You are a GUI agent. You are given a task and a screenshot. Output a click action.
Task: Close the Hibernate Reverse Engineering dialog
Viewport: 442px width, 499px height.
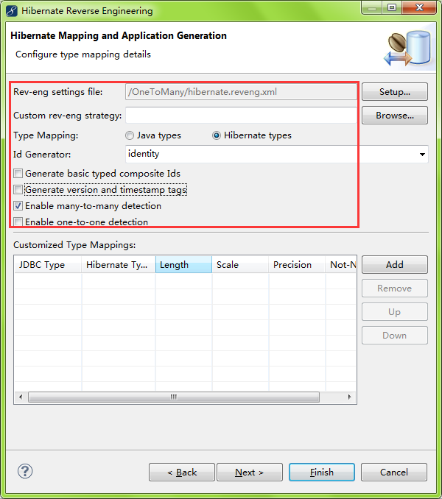(419, 8)
